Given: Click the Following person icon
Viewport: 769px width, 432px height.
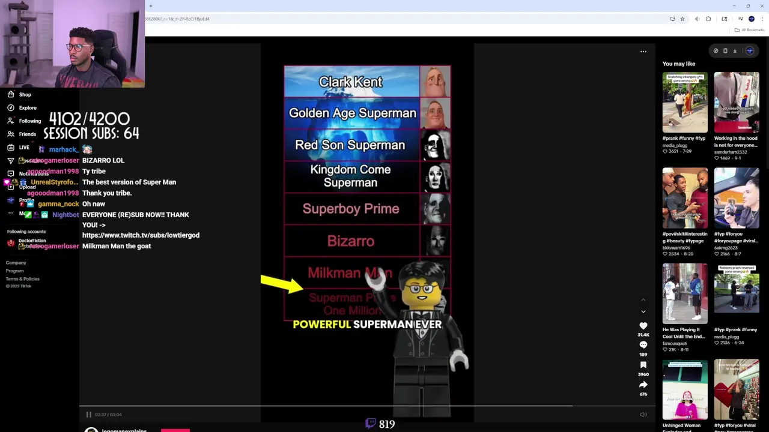Looking at the screenshot, I should (x=11, y=121).
